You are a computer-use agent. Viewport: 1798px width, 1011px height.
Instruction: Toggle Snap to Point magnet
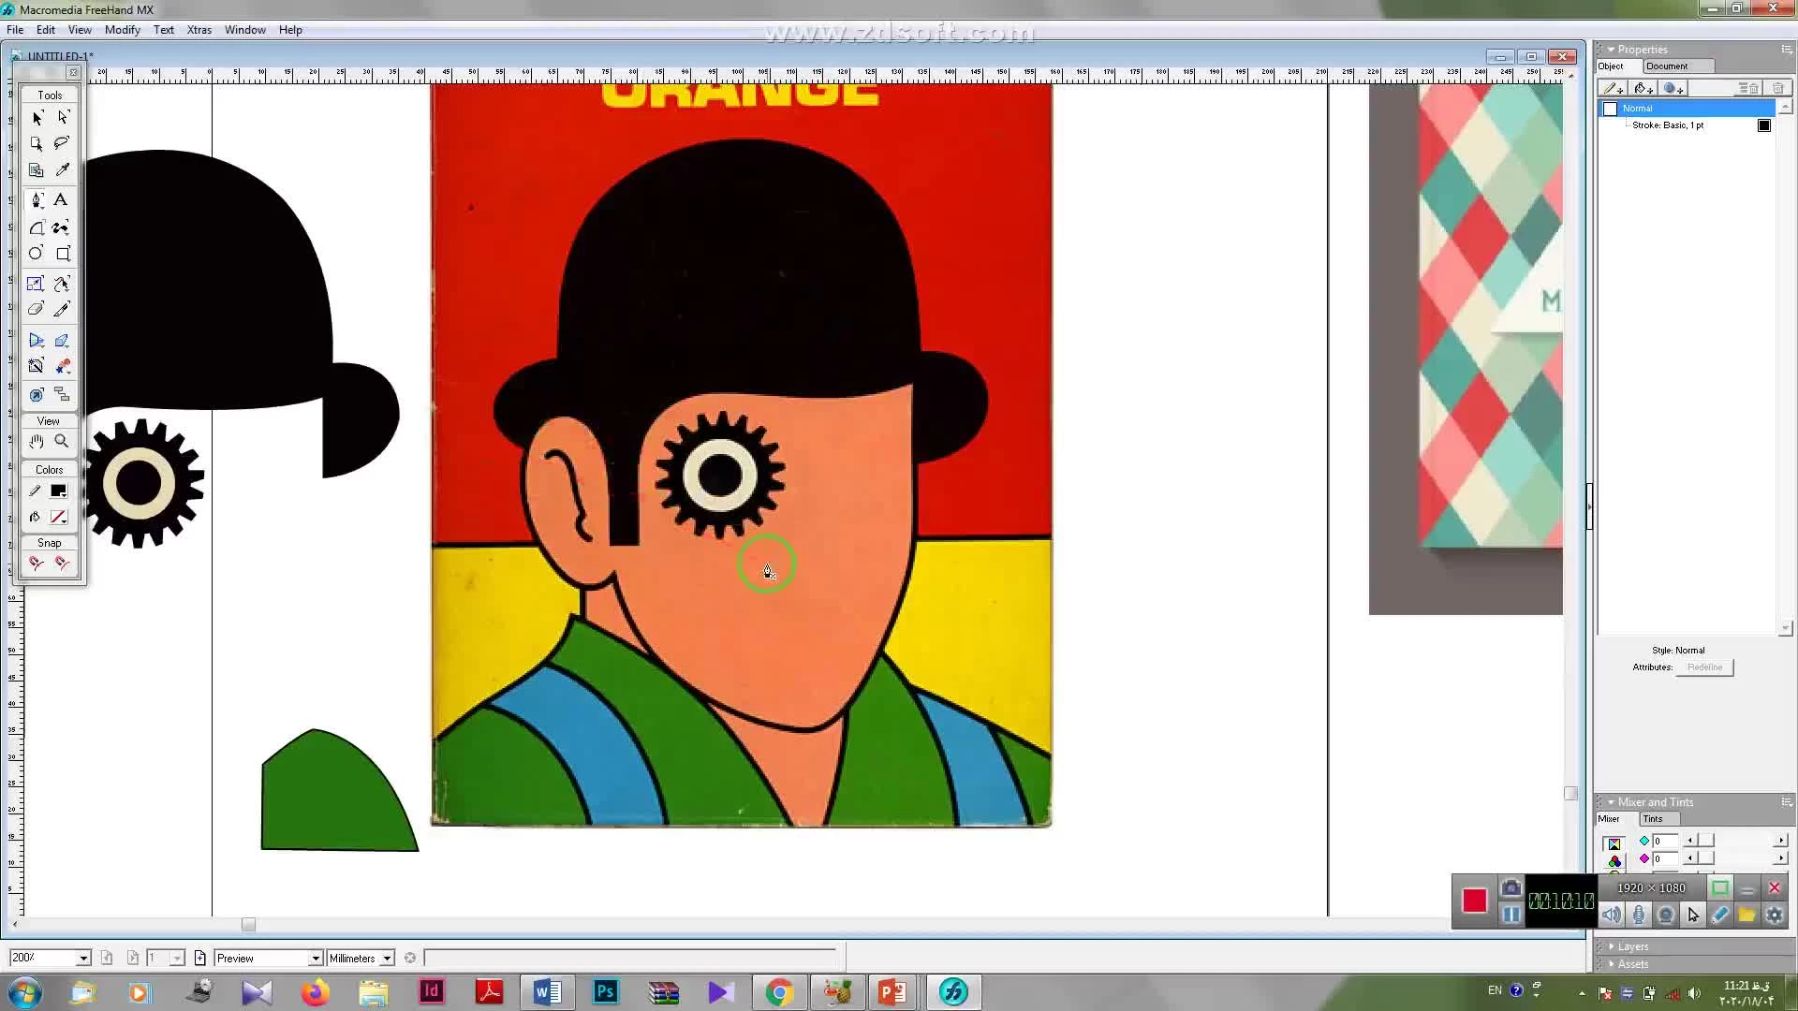coord(37,564)
